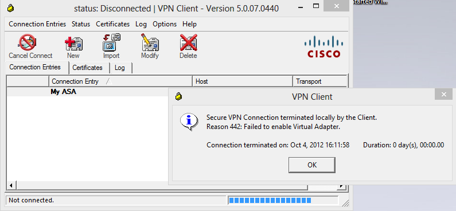
Task: Open the Connection Entries menu
Action: pyautogui.click(x=37, y=24)
